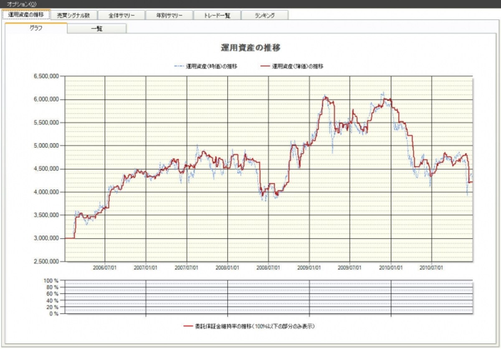This screenshot has height=349, width=501.
Task: Click the 100 % margin chart axis label
Action: 51,281
